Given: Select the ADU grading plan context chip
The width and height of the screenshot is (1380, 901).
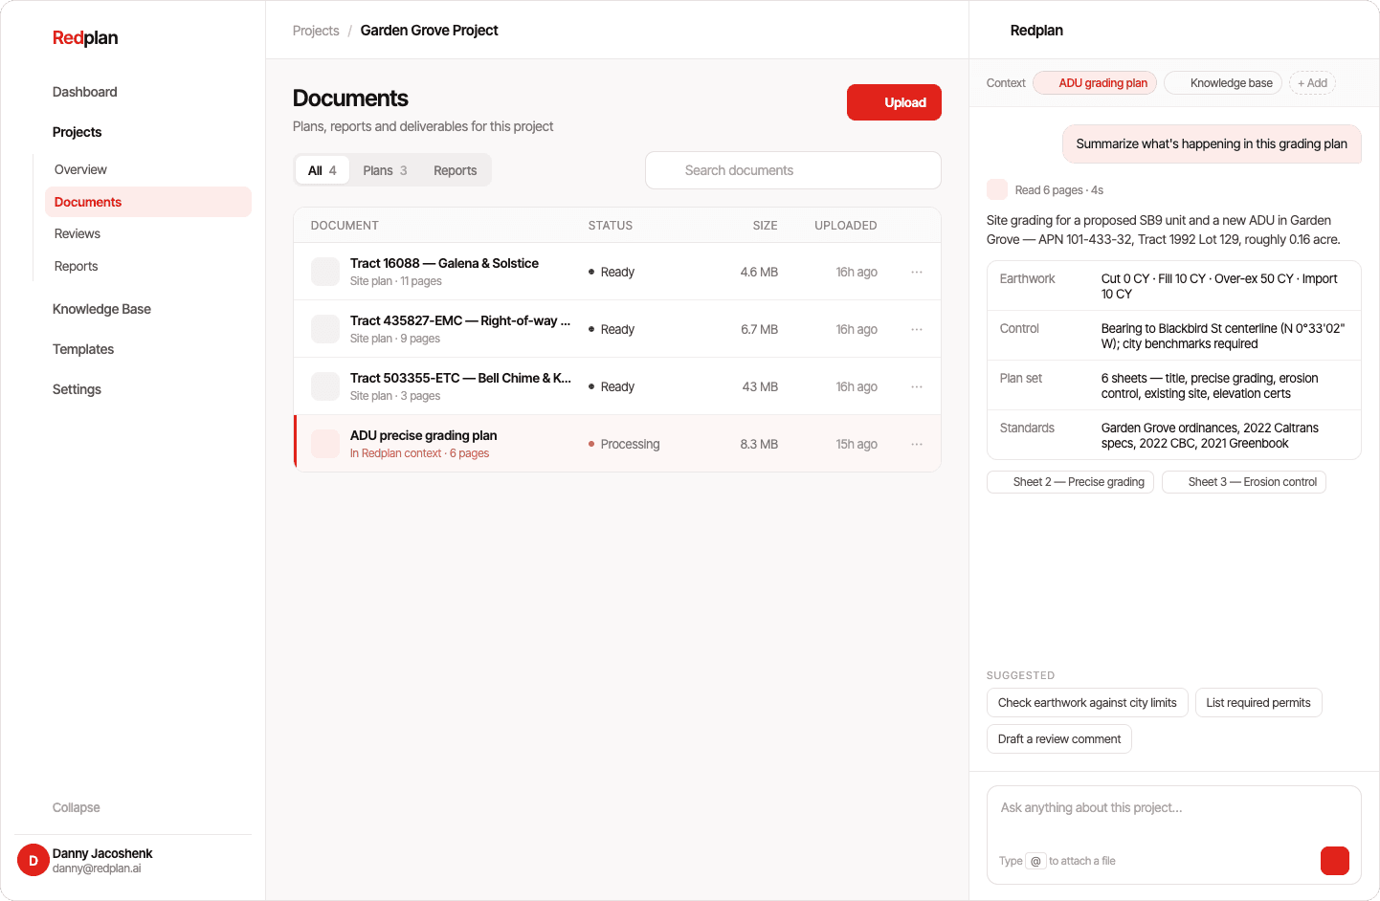Looking at the screenshot, I should [1095, 83].
